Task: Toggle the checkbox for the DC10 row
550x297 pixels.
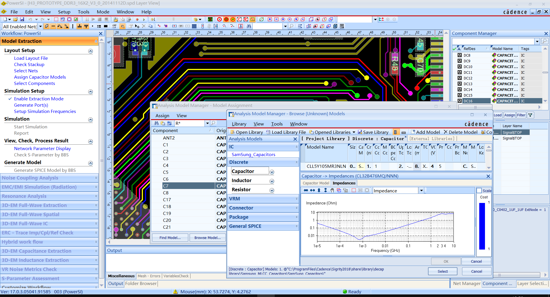Action: click(459, 67)
